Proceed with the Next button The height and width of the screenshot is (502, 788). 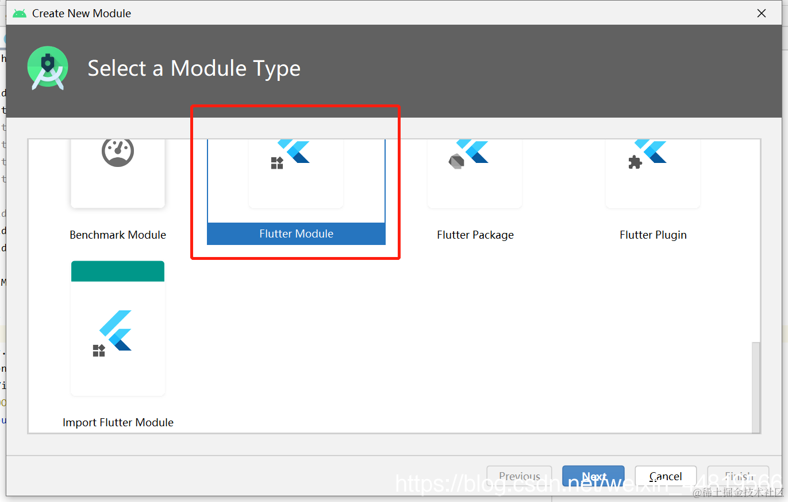[x=593, y=476]
